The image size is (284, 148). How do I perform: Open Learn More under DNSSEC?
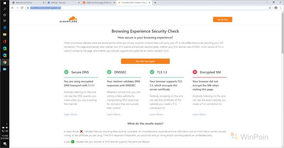114,114
